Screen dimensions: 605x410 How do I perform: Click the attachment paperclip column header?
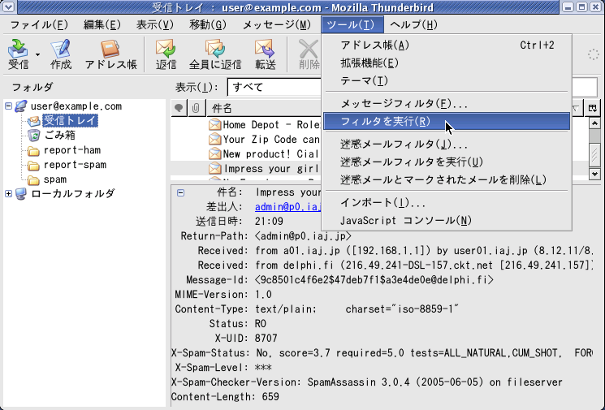pos(196,108)
